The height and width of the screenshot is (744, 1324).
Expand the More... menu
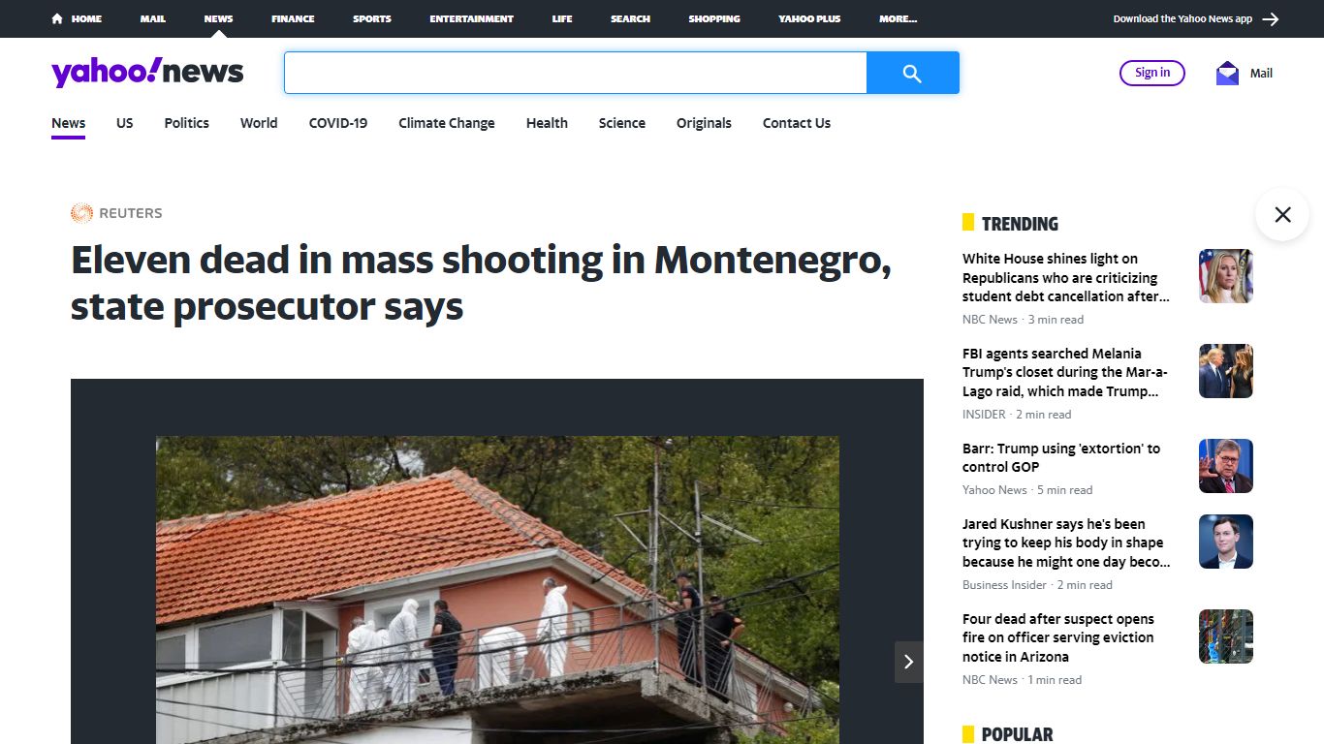click(898, 18)
